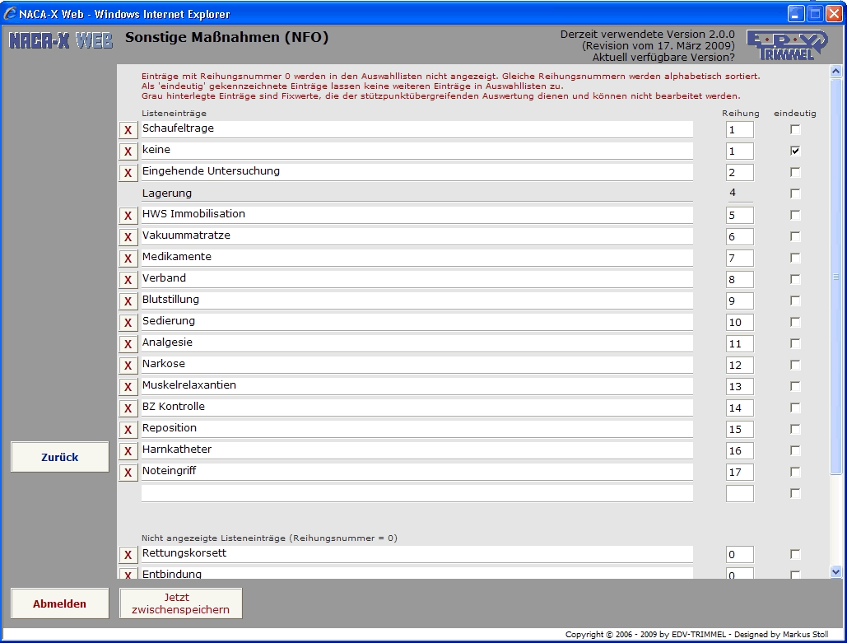Tick eindeutig for Noteingriff
The height and width of the screenshot is (643, 847).
[795, 472]
